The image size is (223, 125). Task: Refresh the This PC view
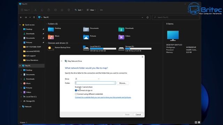(x=147, y=17)
